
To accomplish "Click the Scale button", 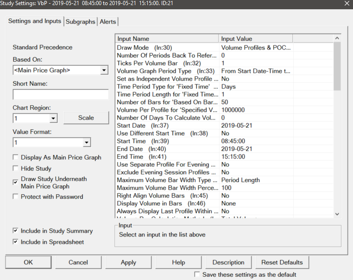I will pyautogui.click(x=86, y=118).
